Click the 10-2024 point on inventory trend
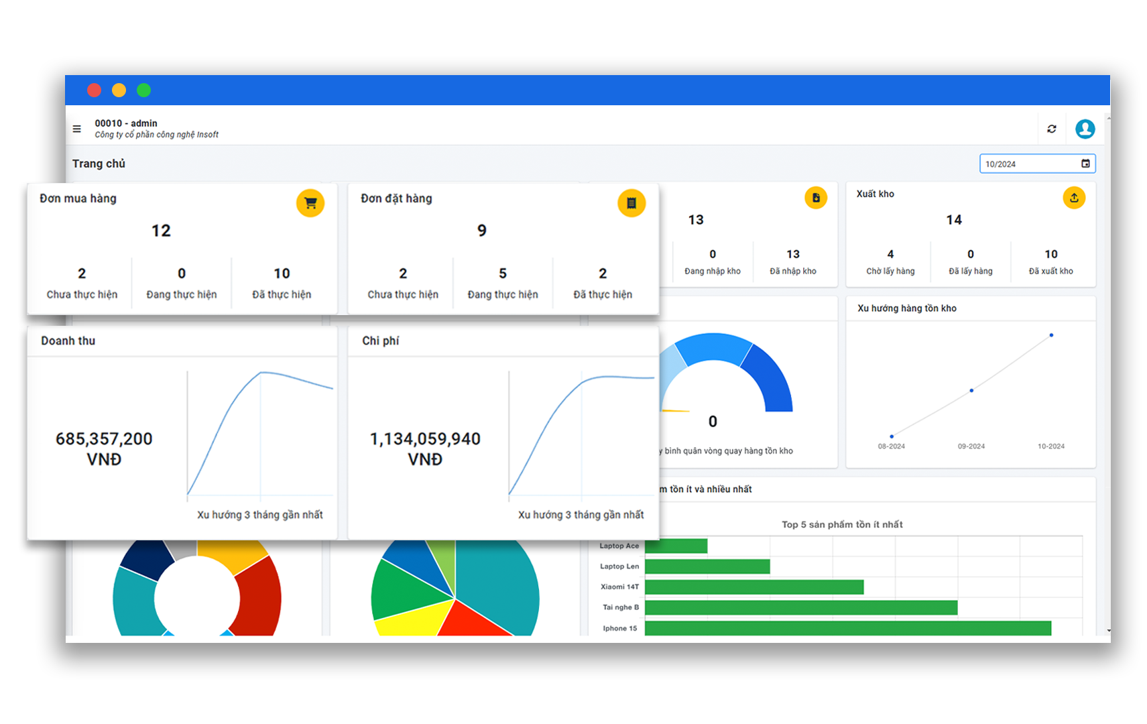 (1050, 335)
